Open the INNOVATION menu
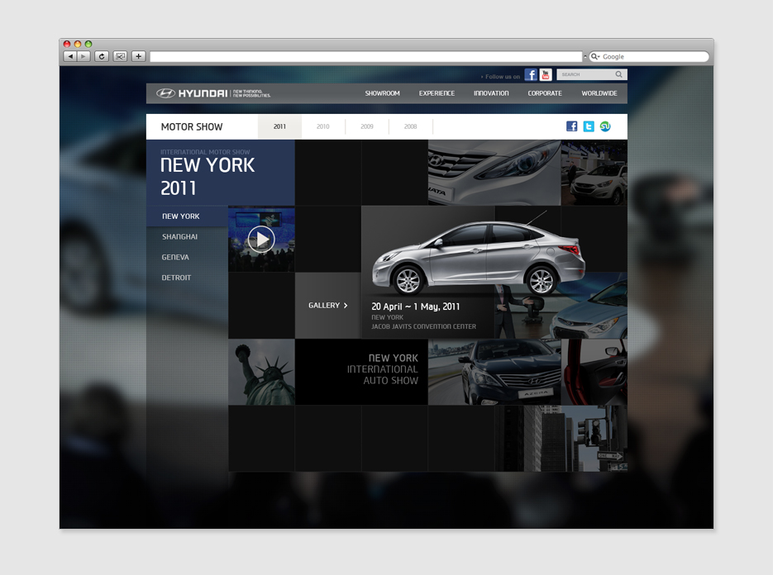This screenshot has width=773, height=575. click(491, 93)
